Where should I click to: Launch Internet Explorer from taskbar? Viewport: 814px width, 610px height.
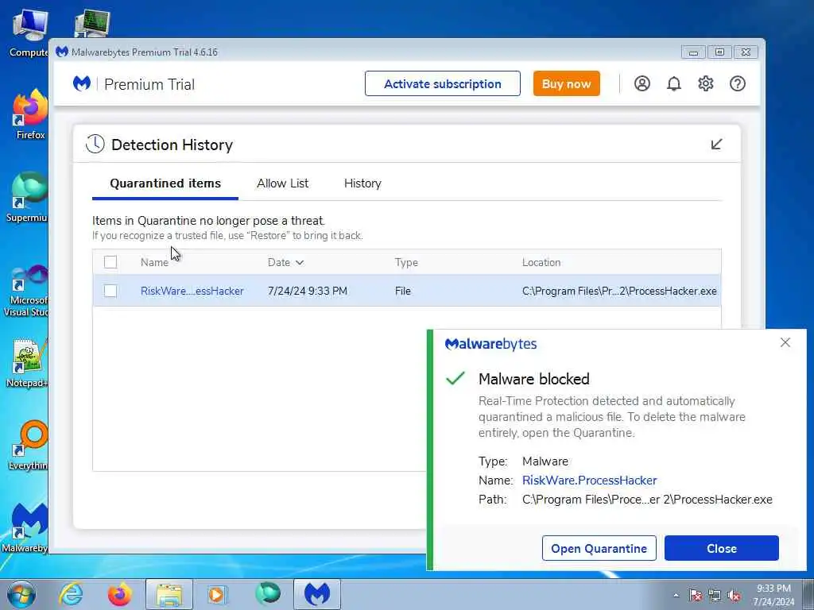pos(71,594)
